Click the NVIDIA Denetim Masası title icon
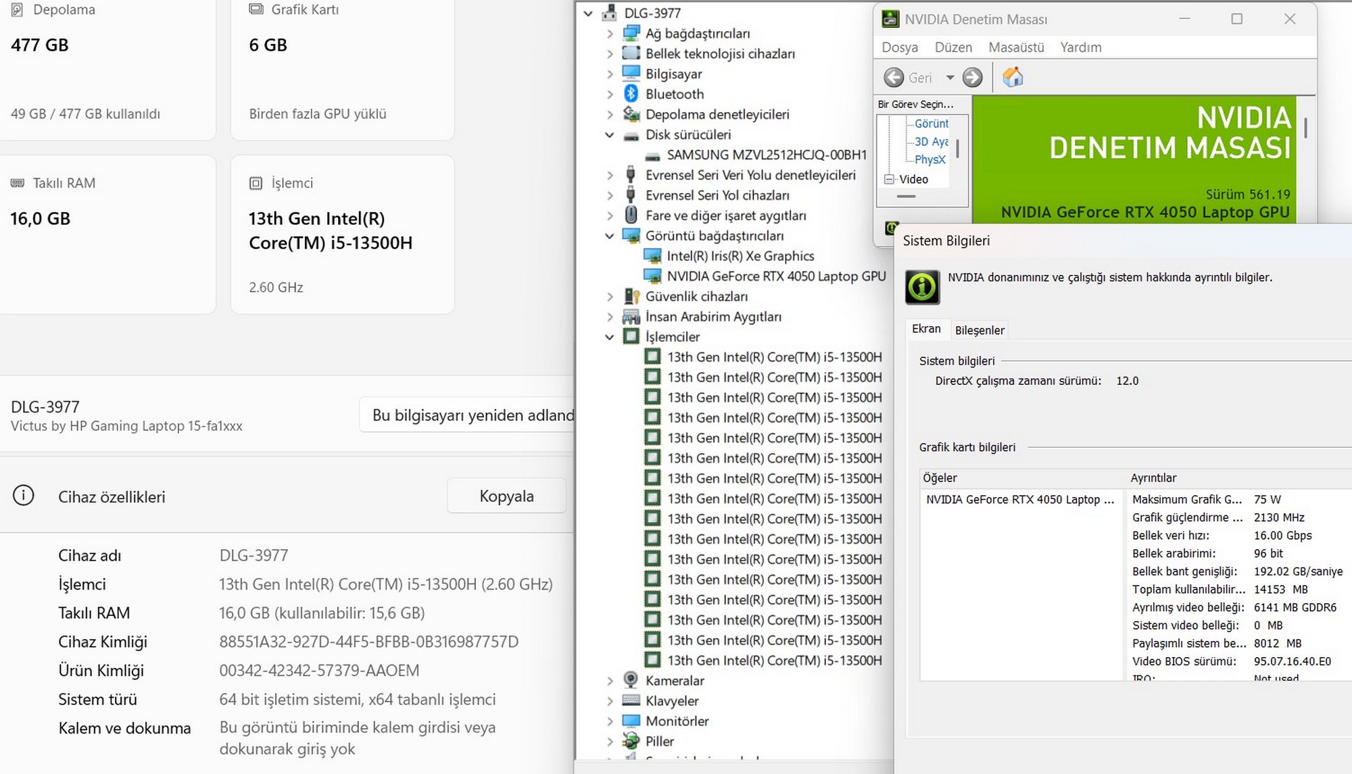 click(x=890, y=19)
